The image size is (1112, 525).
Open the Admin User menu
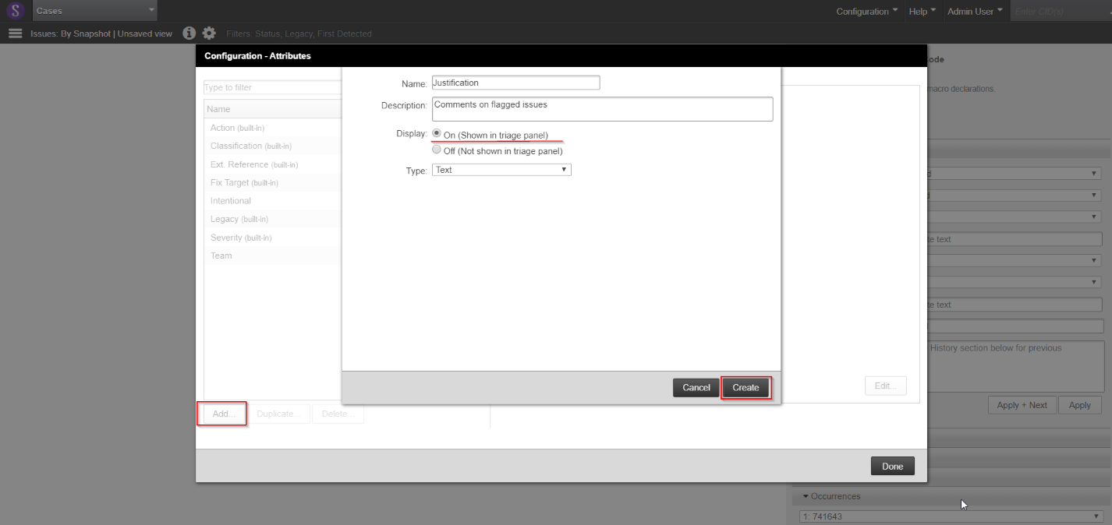[975, 11]
